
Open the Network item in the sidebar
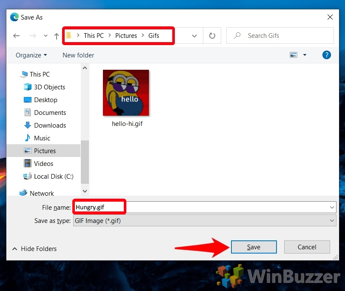(41, 193)
